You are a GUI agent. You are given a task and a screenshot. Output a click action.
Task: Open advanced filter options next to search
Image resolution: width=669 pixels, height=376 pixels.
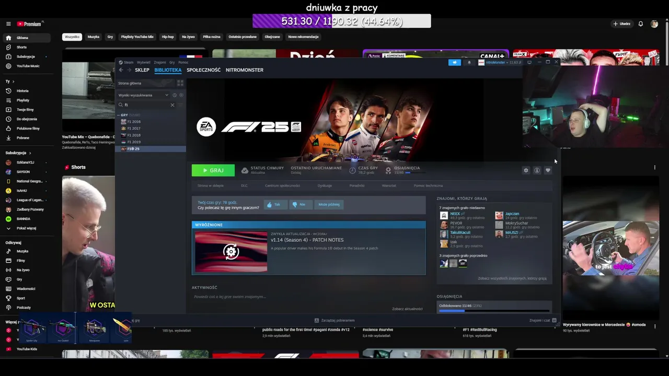181,105
